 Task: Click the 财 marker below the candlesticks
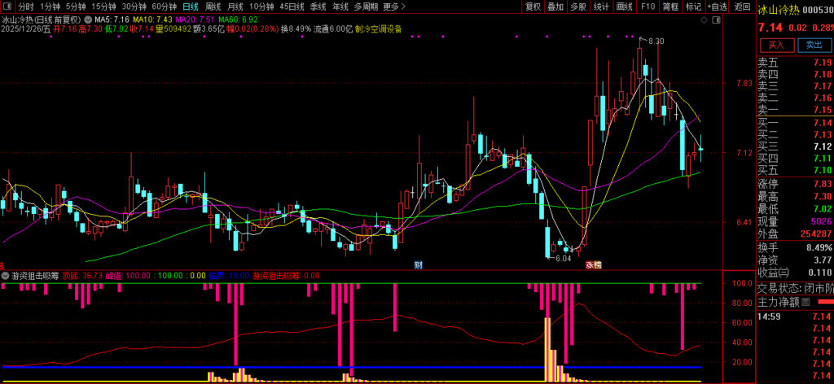tap(418, 265)
